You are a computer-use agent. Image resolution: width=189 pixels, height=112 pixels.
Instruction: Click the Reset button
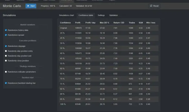(154, 6)
